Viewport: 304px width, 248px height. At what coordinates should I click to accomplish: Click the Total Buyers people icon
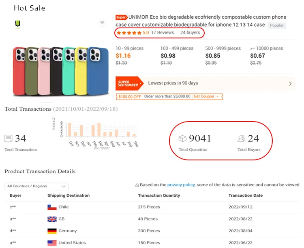coord(242,139)
